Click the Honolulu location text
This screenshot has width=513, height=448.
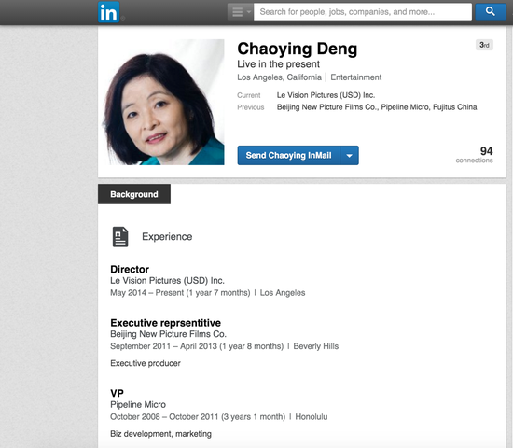(x=312, y=417)
